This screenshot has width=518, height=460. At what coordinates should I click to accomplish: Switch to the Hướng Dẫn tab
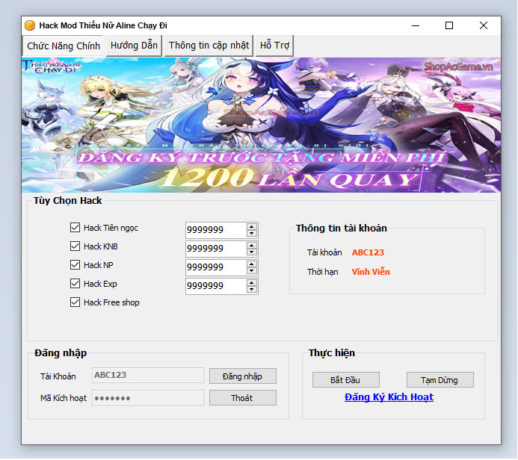(x=134, y=46)
